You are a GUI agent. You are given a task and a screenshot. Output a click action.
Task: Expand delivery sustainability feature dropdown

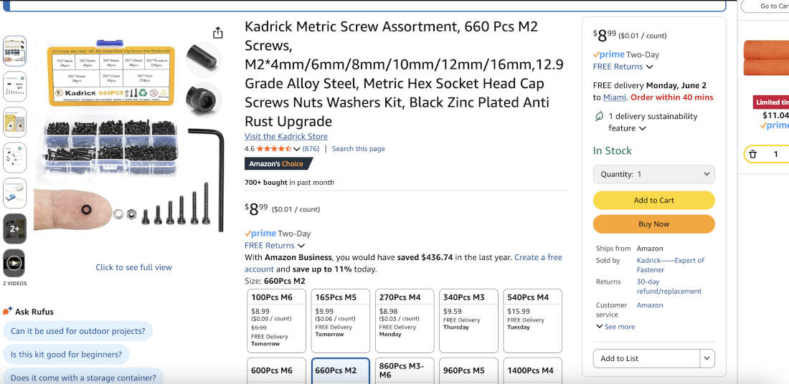point(643,128)
